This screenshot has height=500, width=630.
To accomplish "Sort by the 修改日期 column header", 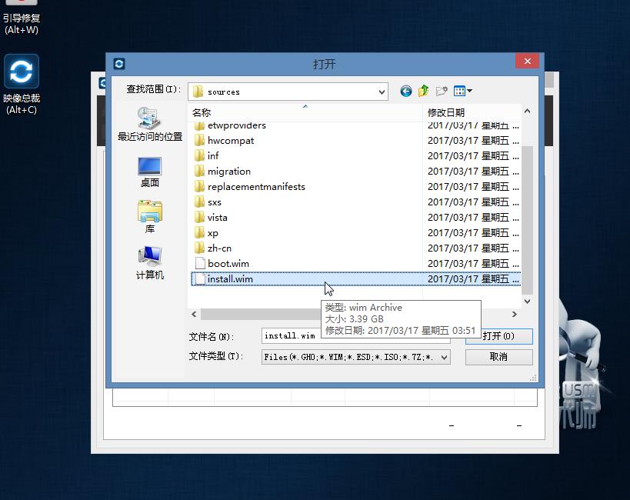I will [x=472, y=112].
